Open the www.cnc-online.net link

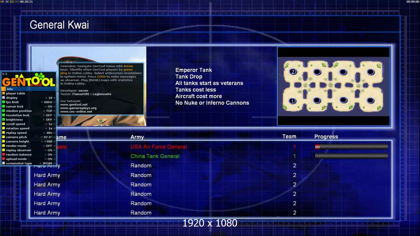(x=76, y=111)
